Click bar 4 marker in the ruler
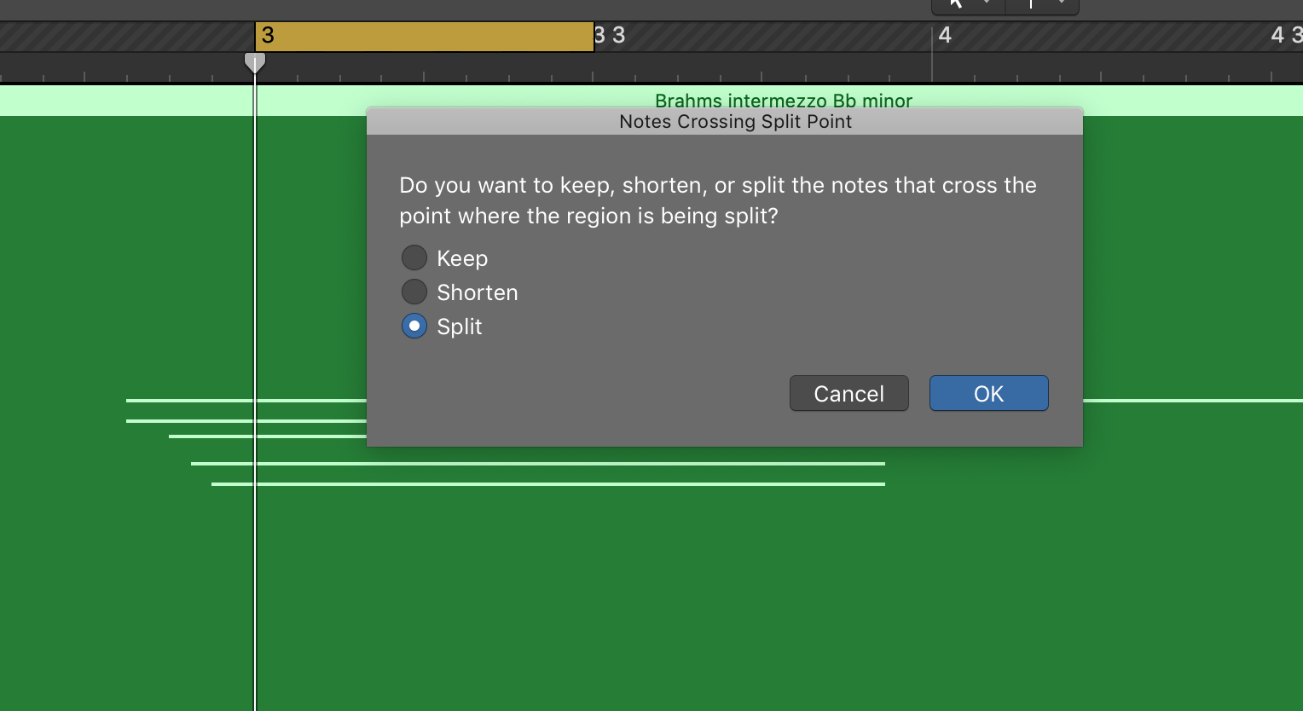This screenshot has height=711, width=1303. click(x=944, y=36)
